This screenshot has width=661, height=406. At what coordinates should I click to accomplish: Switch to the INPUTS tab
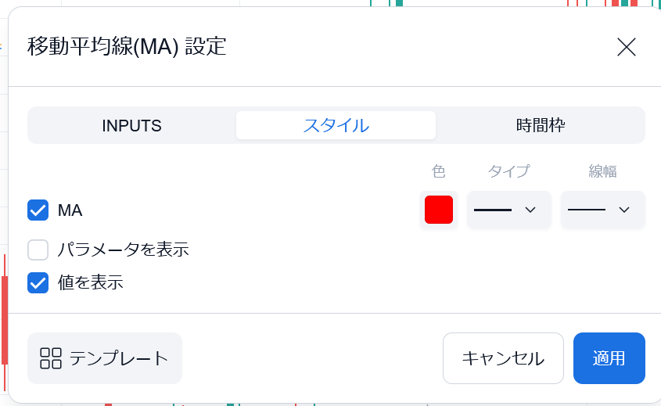131,125
